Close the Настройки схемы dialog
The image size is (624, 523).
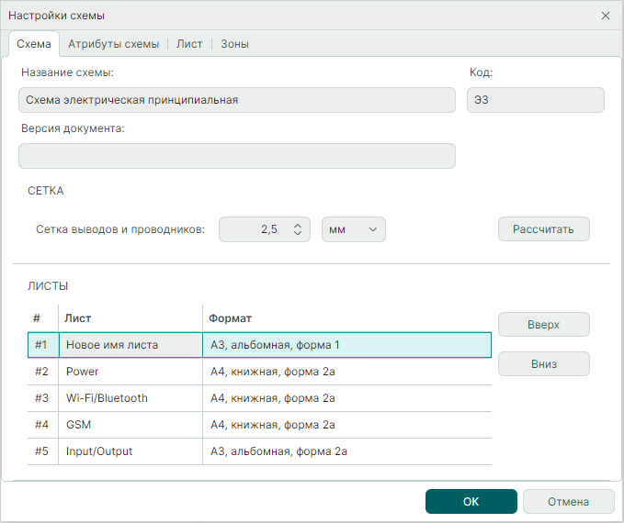tap(605, 16)
